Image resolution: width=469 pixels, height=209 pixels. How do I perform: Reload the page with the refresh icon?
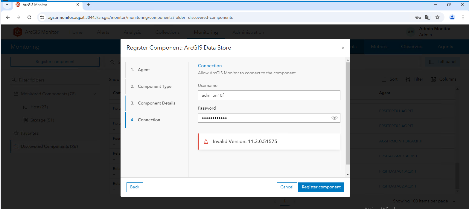pyautogui.click(x=29, y=17)
